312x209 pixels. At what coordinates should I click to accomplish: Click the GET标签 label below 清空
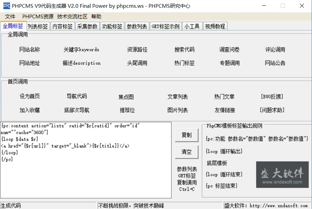pos(187,176)
